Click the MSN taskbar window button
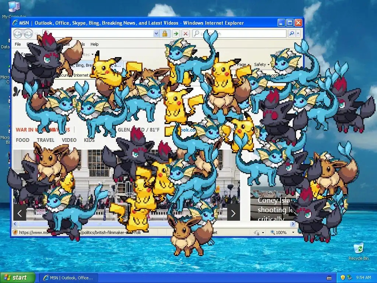 [x=68, y=278]
